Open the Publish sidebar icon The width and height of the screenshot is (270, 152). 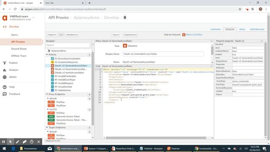point(5,63)
